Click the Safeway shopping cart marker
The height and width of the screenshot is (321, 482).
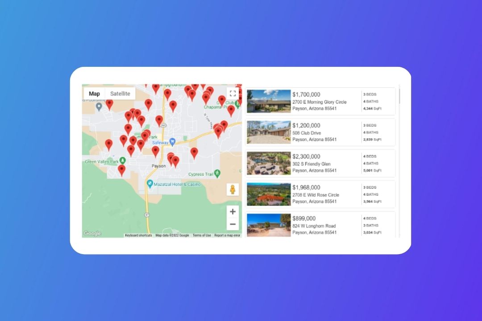pyautogui.click(x=172, y=142)
